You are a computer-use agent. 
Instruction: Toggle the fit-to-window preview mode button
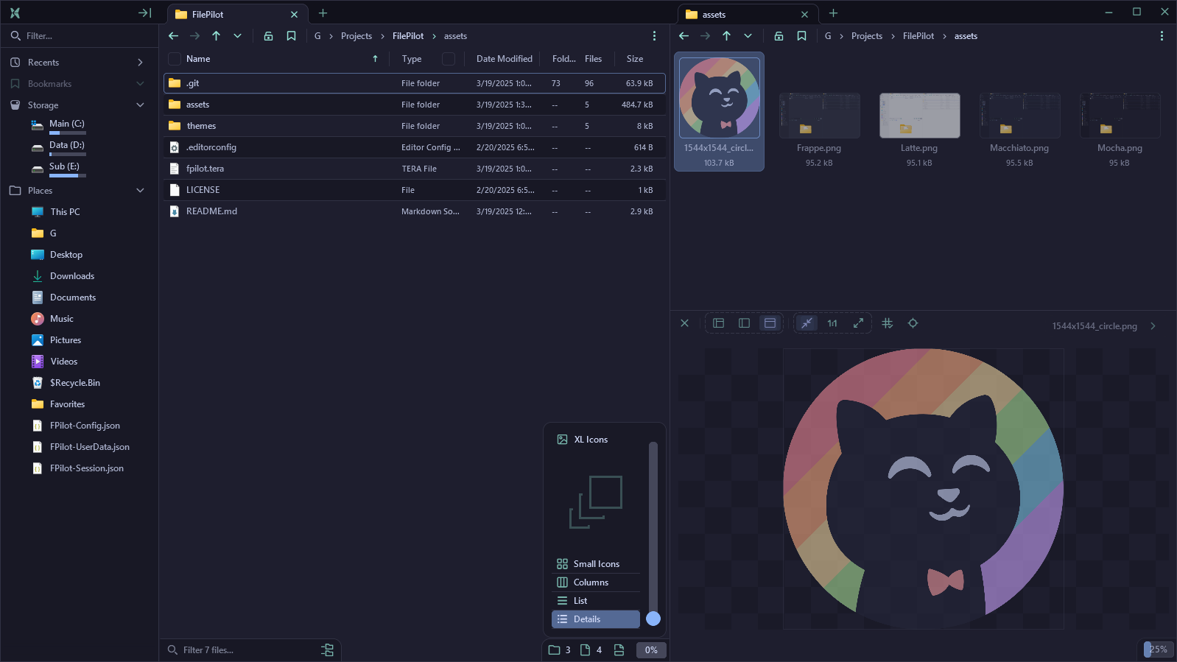click(807, 323)
